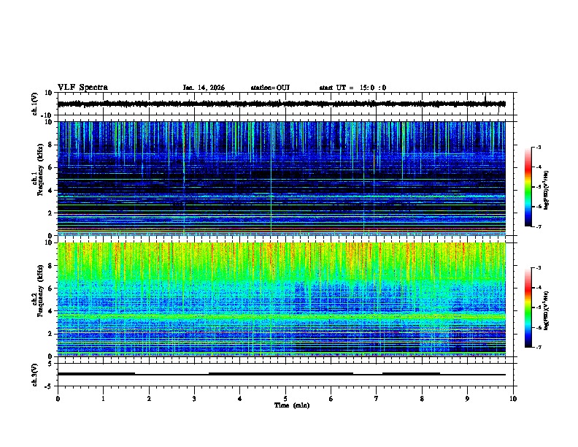Click the "-3" label on ch.1 colorbar
Image resolution: width=578 pixels, height=447 pixels.
pos(538,147)
